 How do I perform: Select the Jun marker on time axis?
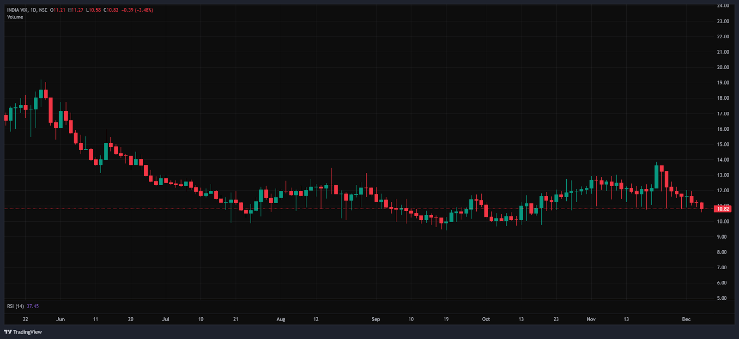click(60, 319)
